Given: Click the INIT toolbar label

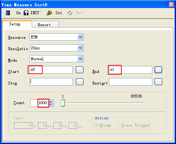Looking at the screenshot, I should point(35,13).
